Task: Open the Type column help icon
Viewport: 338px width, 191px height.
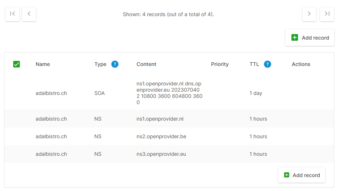Action: (x=115, y=64)
